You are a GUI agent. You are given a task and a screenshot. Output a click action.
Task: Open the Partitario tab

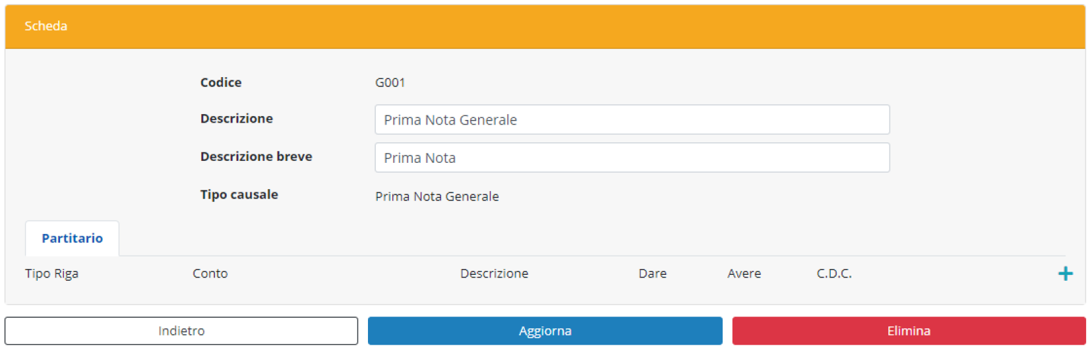coord(72,238)
